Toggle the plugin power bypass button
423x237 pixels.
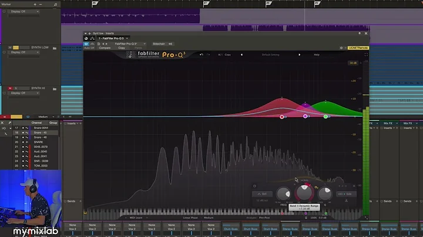[86, 44]
